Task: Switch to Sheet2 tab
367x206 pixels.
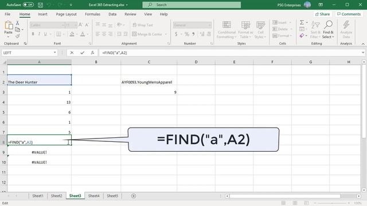Action: 56,196
